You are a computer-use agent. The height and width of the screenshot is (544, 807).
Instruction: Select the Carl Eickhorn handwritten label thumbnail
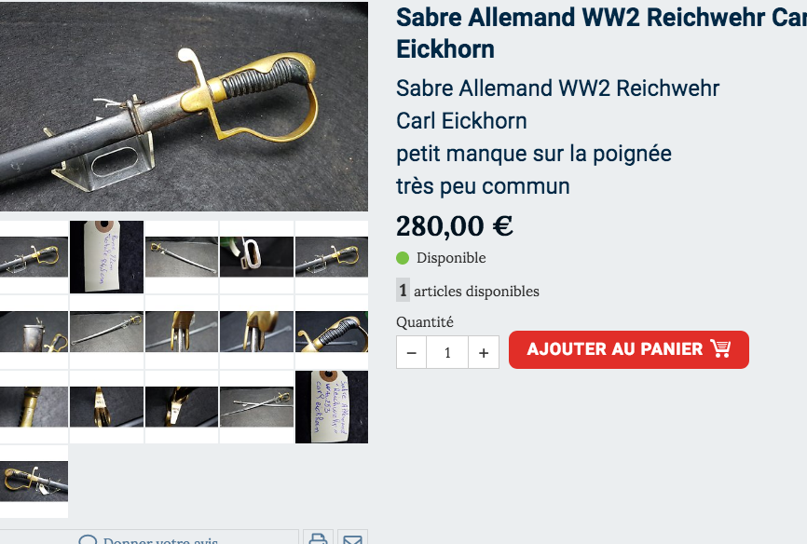tap(332, 406)
